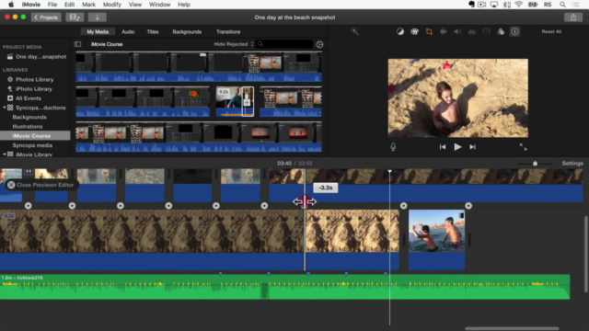Screen dimensions: 589x331
Task: Open the stabilization camera tool
Action: (x=444, y=31)
